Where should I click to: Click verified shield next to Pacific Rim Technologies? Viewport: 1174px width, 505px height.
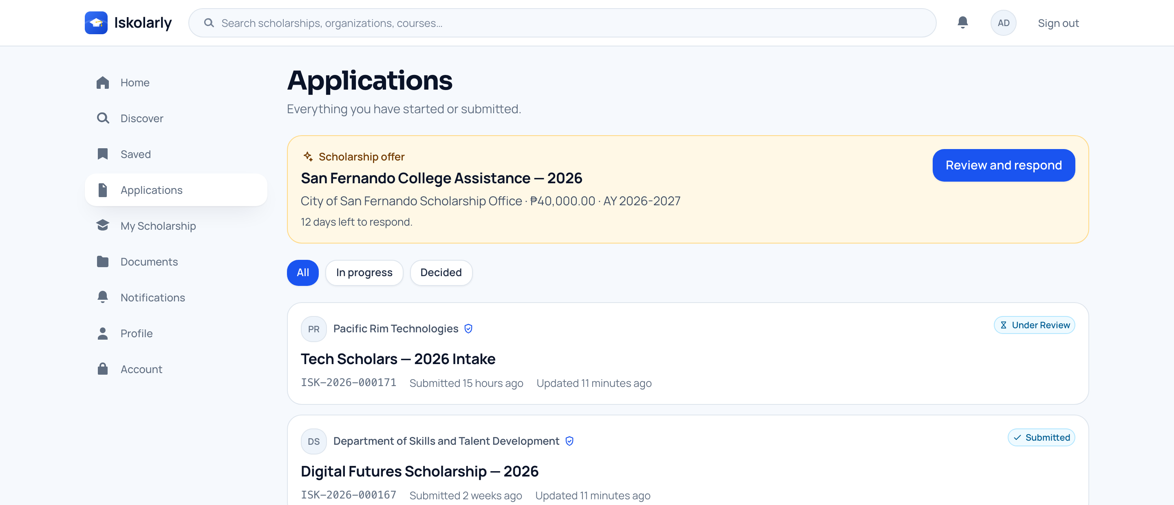(x=468, y=328)
